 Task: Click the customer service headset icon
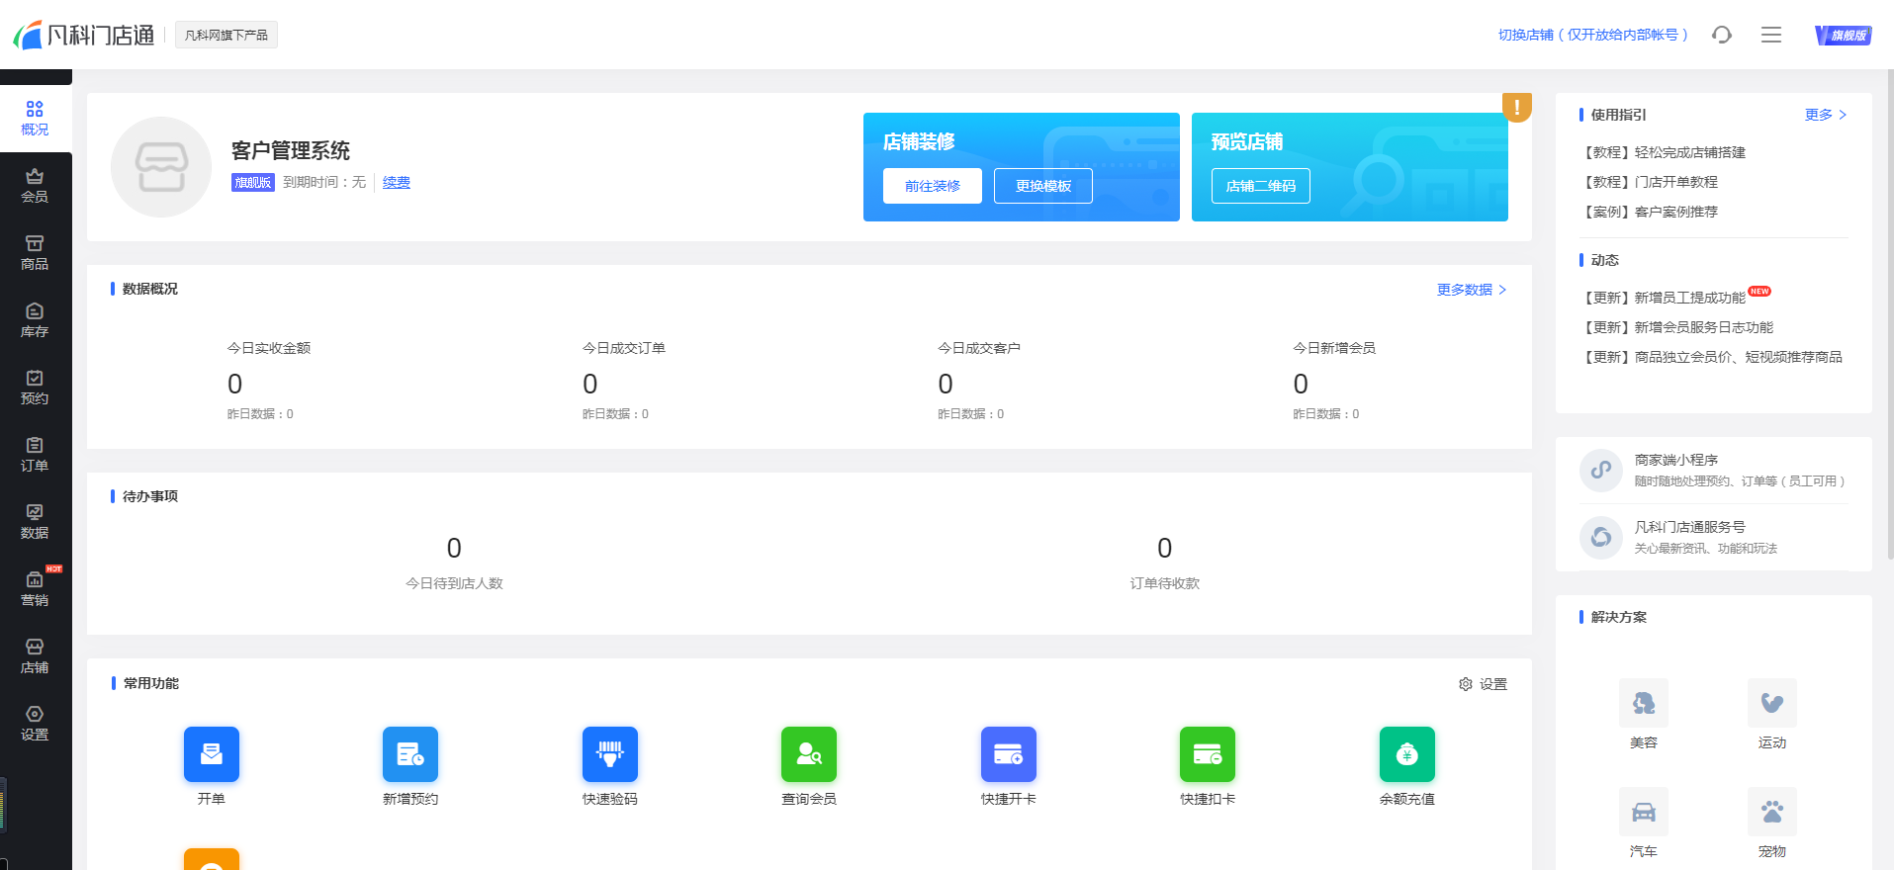tap(1722, 35)
